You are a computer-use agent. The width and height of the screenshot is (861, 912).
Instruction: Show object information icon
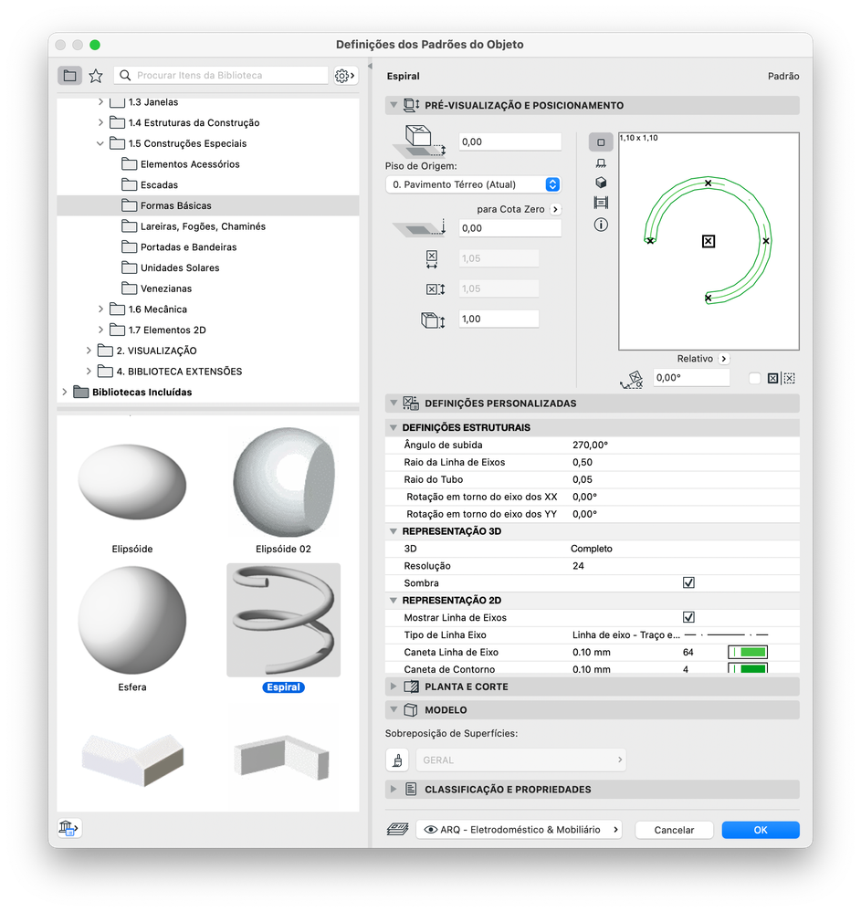pos(601,225)
